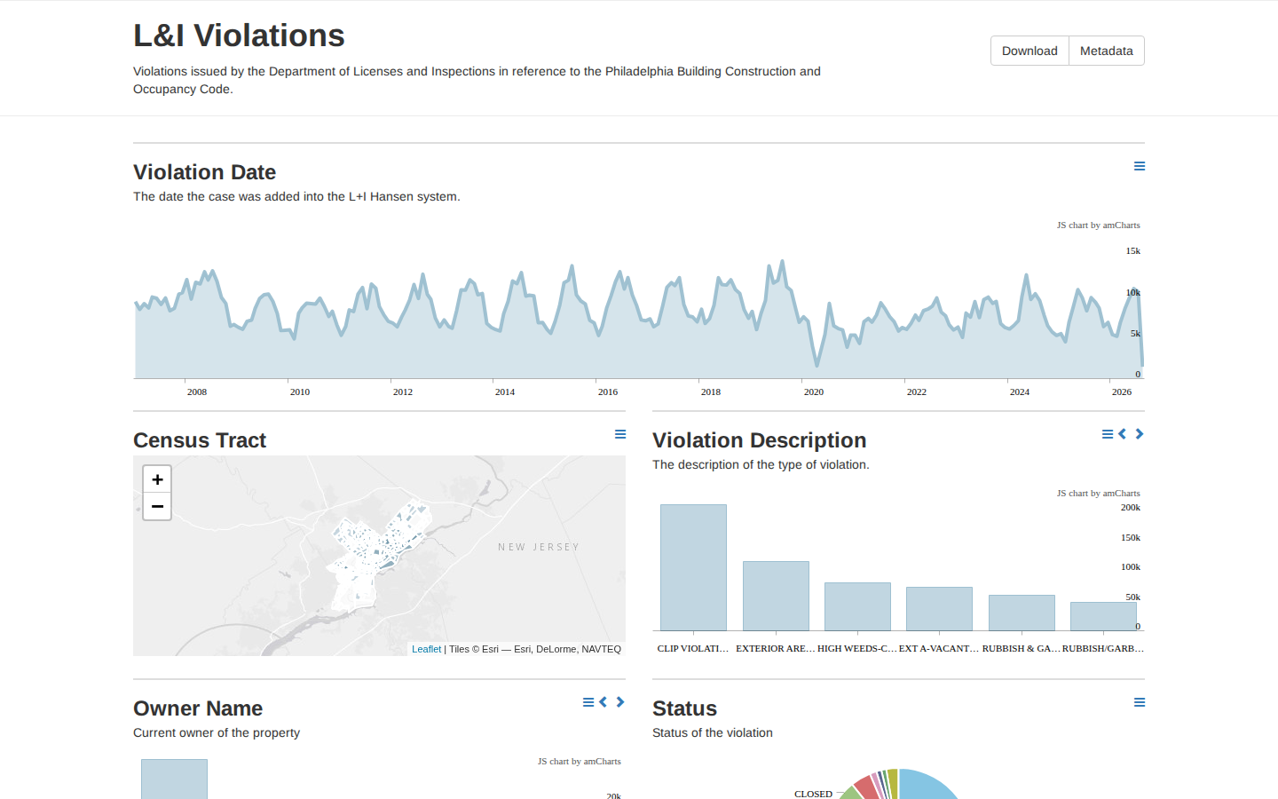Image resolution: width=1278 pixels, height=799 pixels.
Task: Click the 2008 label on the date axis
Action: [197, 392]
